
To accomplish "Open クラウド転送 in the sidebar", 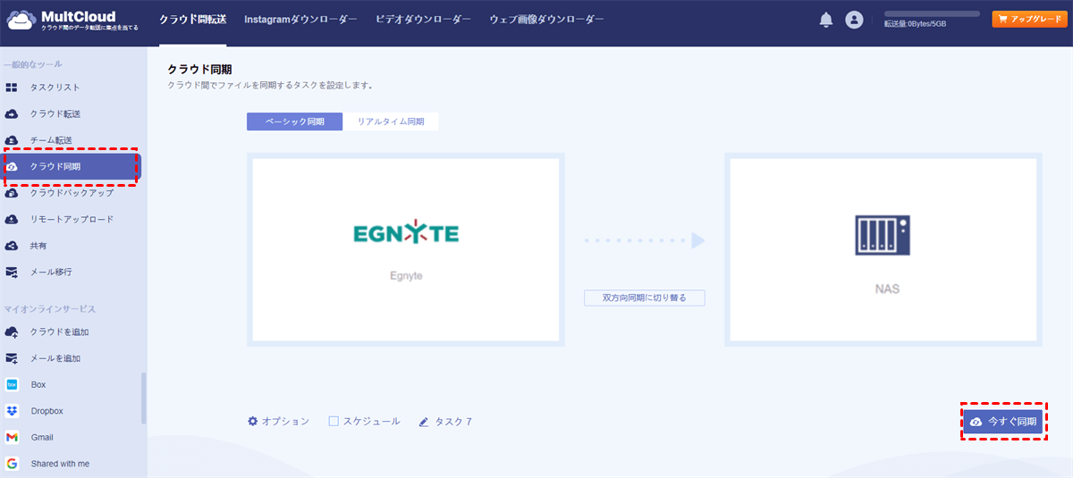I will click(x=55, y=113).
